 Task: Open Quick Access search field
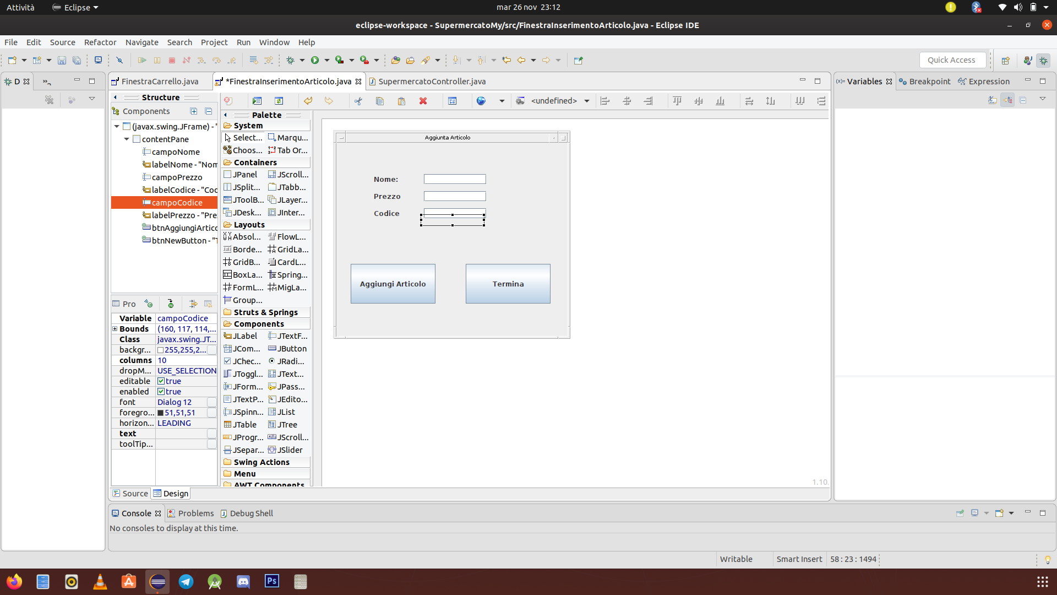coord(952,60)
